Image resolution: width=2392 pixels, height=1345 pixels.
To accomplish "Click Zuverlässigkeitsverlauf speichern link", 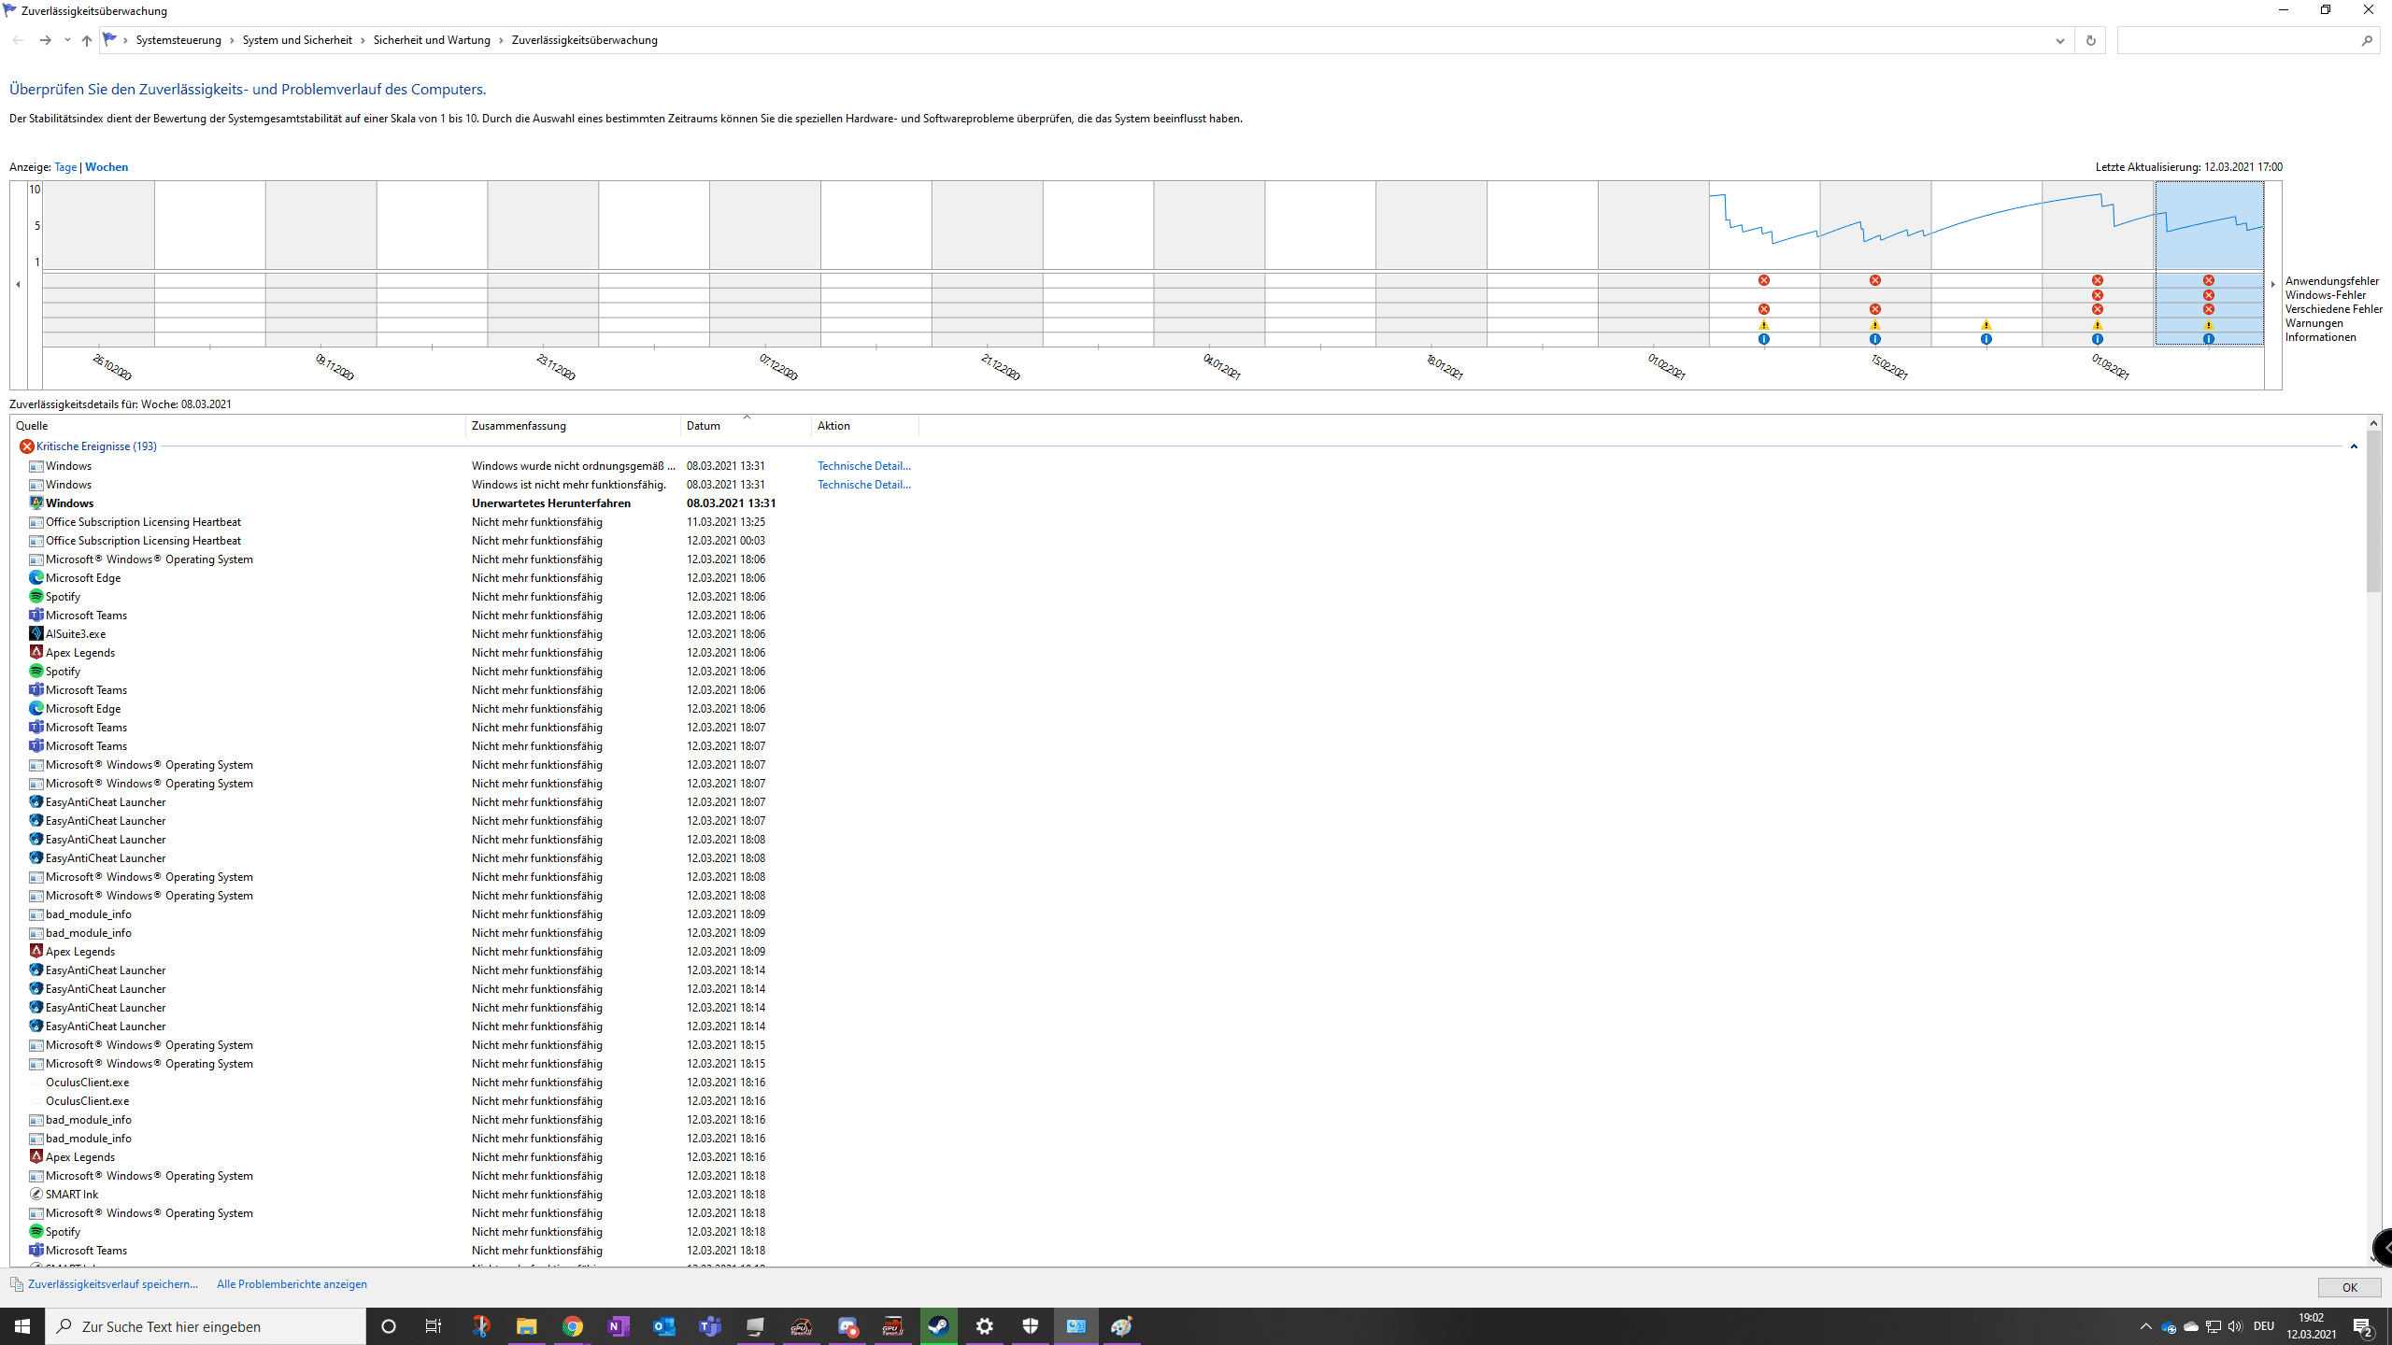I will (x=113, y=1284).
